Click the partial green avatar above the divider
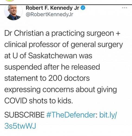This screenshot has width=132, height=136. click(x=9, y=1)
